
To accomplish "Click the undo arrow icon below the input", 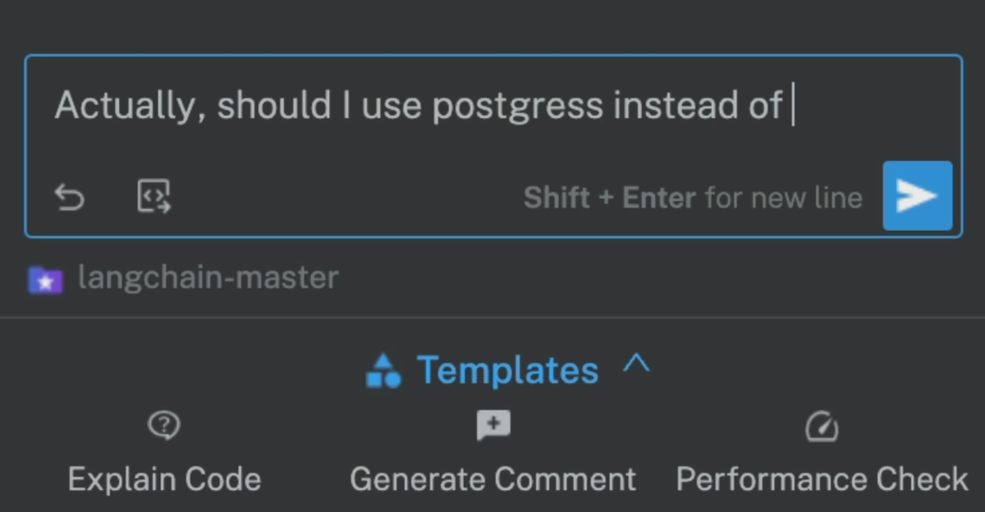I will (70, 197).
